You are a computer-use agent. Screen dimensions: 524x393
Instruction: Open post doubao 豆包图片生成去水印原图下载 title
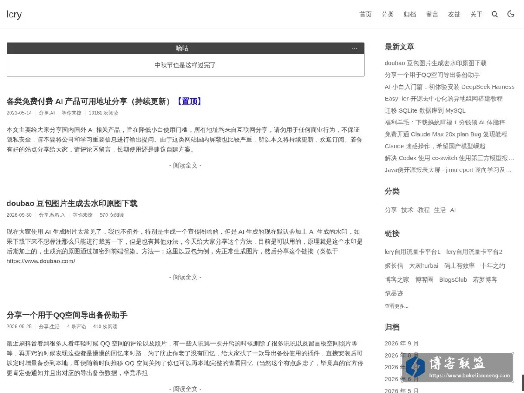pos(72,203)
